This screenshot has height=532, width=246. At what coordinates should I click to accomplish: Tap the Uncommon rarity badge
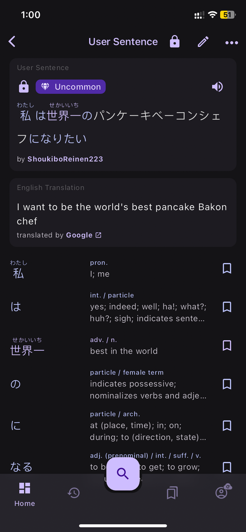pyautogui.click(x=71, y=87)
